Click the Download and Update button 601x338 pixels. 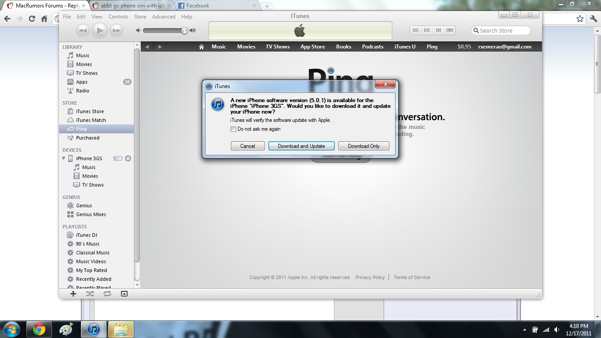(x=301, y=146)
